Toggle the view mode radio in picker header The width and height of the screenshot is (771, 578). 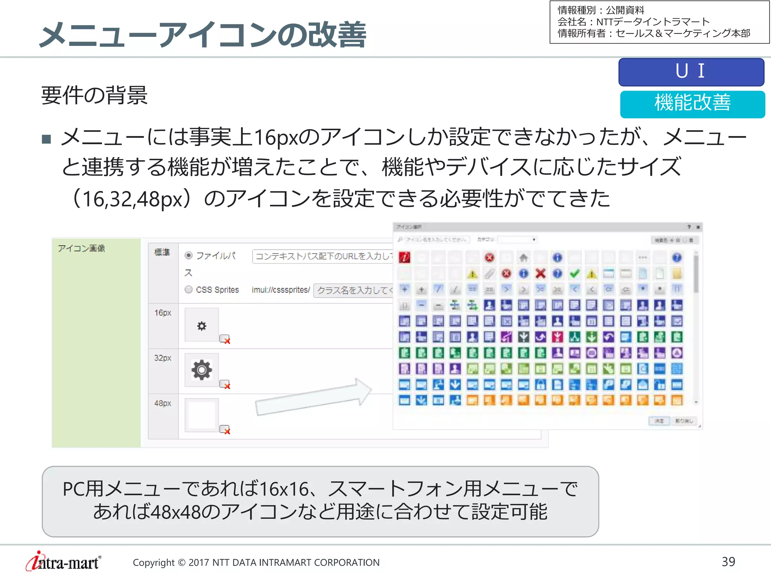pos(672,240)
